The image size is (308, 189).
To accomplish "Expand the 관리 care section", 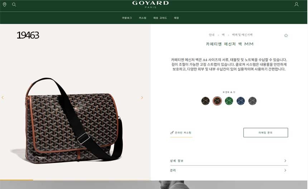I will (229, 170).
